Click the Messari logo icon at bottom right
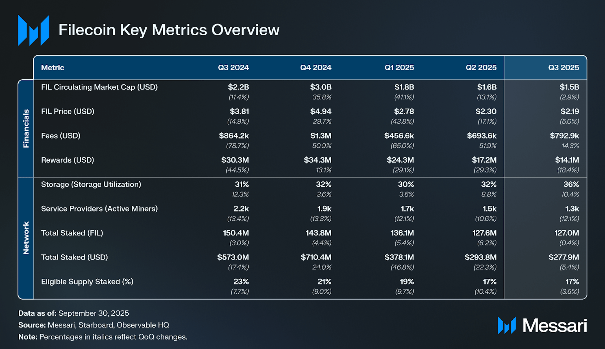This screenshot has height=349, width=605. (x=507, y=325)
